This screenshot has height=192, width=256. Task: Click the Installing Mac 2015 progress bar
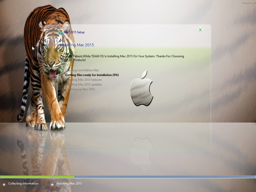154,177
